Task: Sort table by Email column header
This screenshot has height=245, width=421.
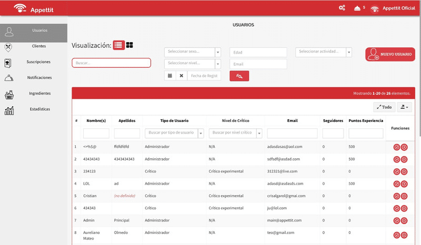Action: [x=292, y=120]
